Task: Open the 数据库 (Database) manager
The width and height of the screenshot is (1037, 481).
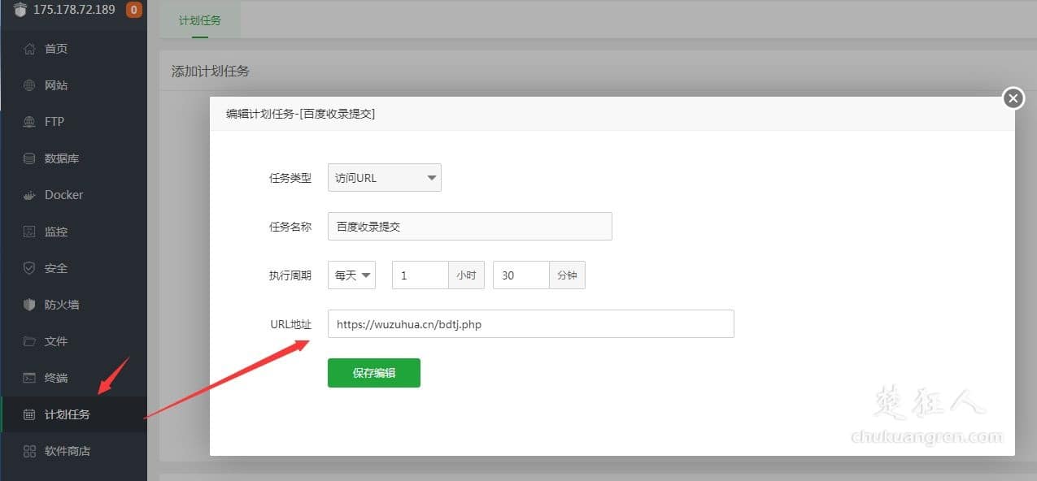Action: tap(55, 158)
